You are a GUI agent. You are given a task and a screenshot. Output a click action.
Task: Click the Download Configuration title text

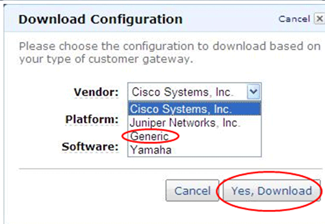click(101, 20)
